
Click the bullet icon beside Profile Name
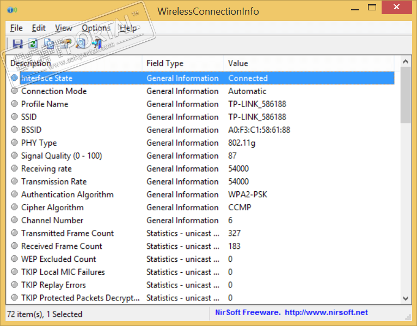click(x=14, y=104)
